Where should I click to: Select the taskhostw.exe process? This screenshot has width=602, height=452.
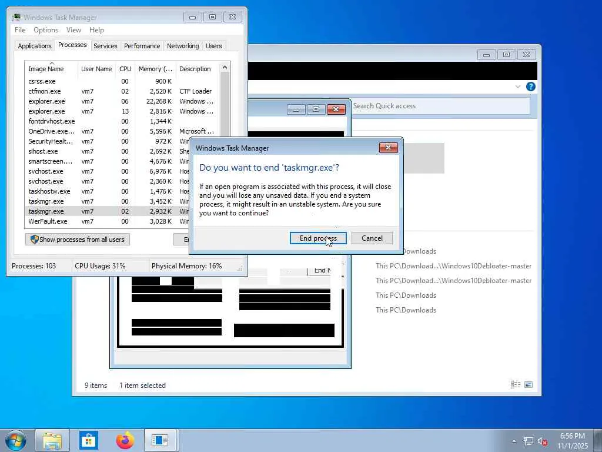108,191
